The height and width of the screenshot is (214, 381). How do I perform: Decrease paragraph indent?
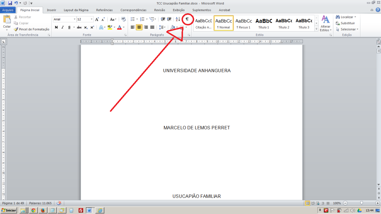(x=163, y=19)
